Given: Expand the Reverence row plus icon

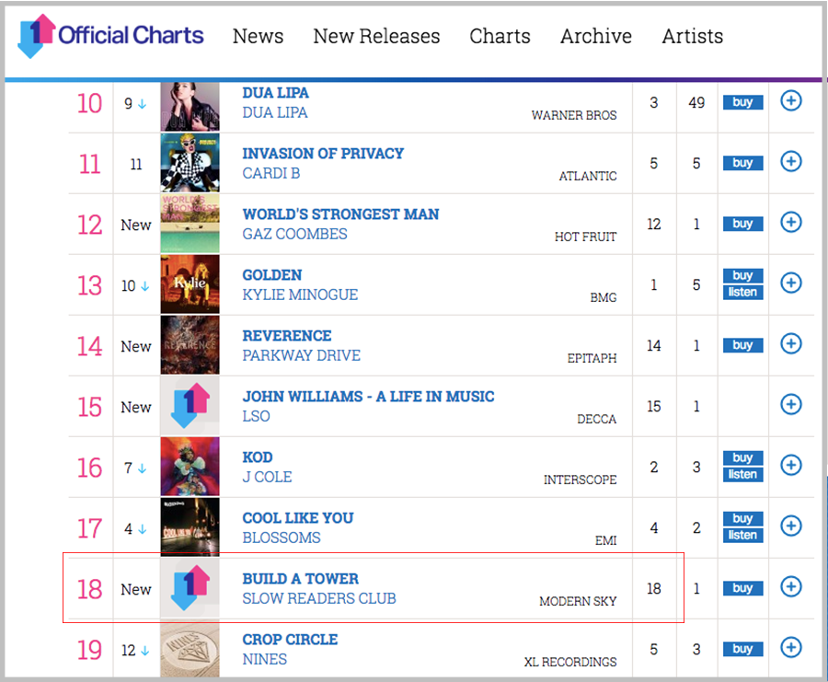Looking at the screenshot, I should click(x=790, y=344).
